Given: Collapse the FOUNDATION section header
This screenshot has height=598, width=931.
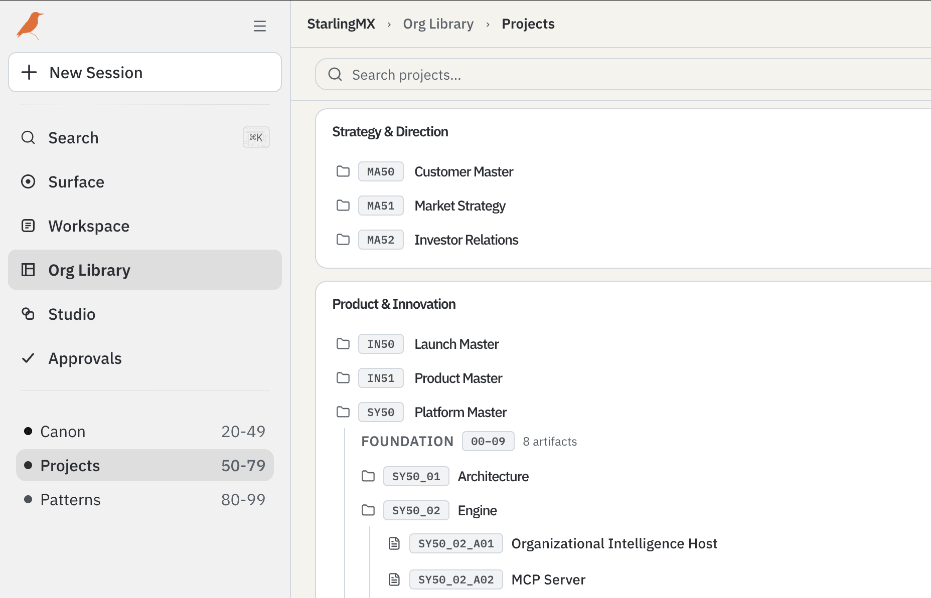Looking at the screenshot, I should coord(407,441).
